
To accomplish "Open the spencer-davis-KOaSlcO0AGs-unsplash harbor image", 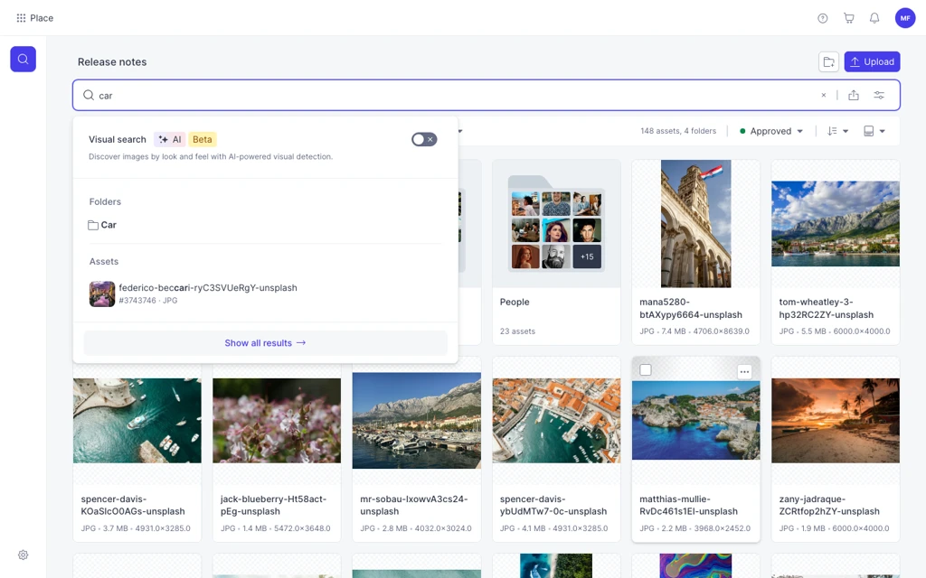I will click(x=137, y=421).
